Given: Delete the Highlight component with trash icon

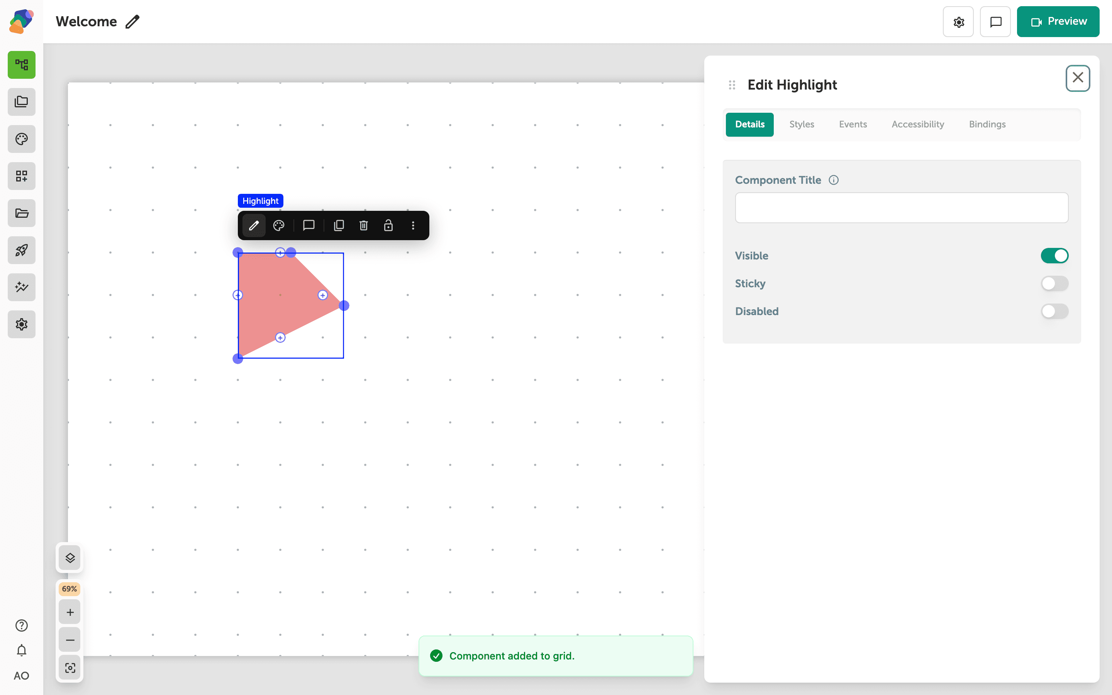Looking at the screenshot, I should click(363, 225).
